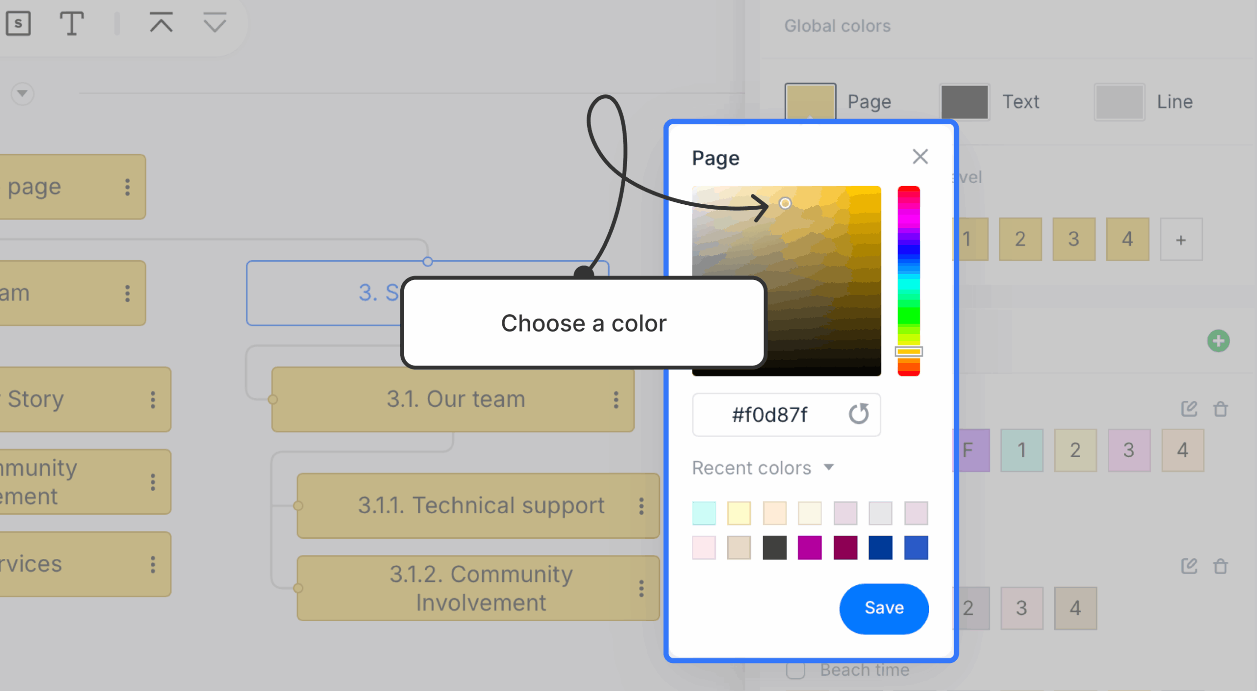Image resolution: width=1257 pixels, height=691 pixels.
Task: Select pastel palette peach swatch 4
Action: (x=1182, y=450)
